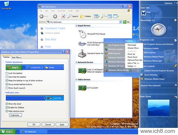Click the Paul user tile butterfly picture
This screenshot has width=178, height=135.
coord(143,13)
